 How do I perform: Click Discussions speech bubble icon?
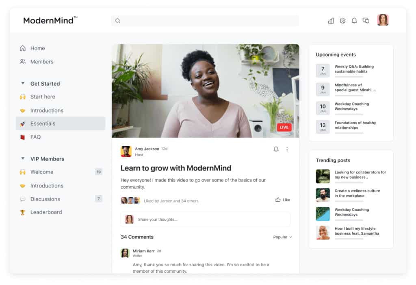tap(23, 199)
